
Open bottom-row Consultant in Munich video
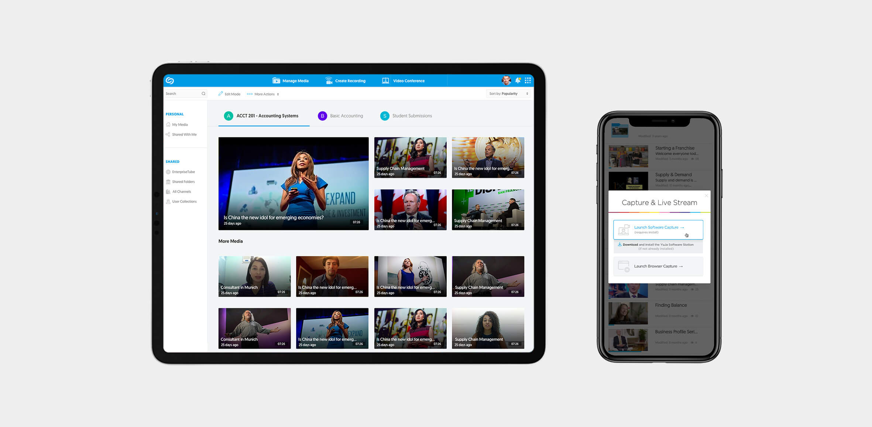pos(255,328)
